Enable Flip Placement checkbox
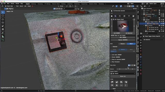Viewport: 165px width, 92px height. pyautogui.click(x=111, y=62)
